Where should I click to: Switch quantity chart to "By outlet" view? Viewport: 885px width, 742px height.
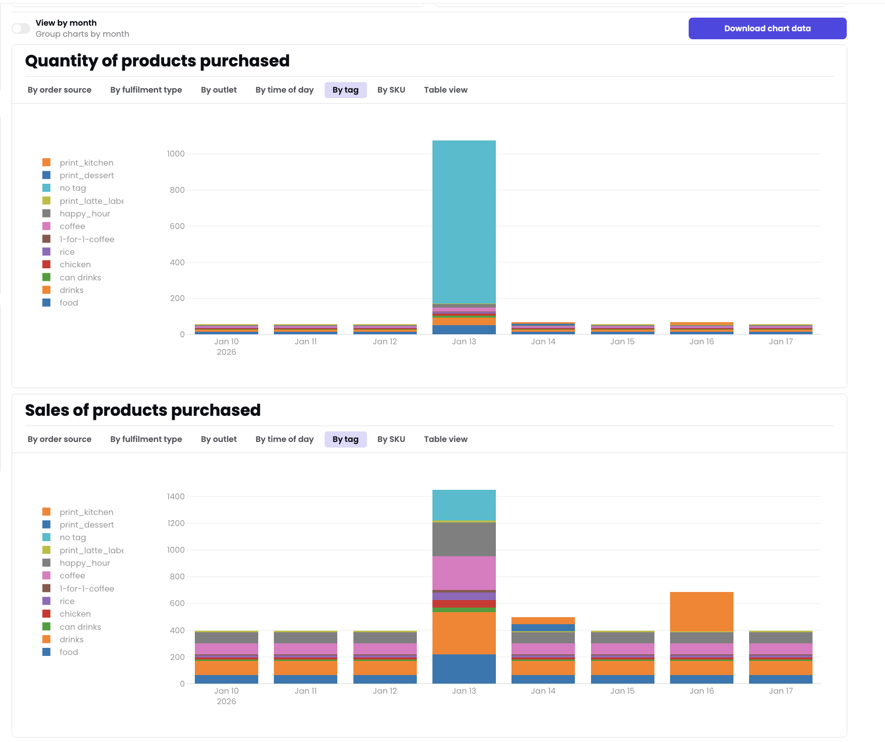(x=218, y=90)
